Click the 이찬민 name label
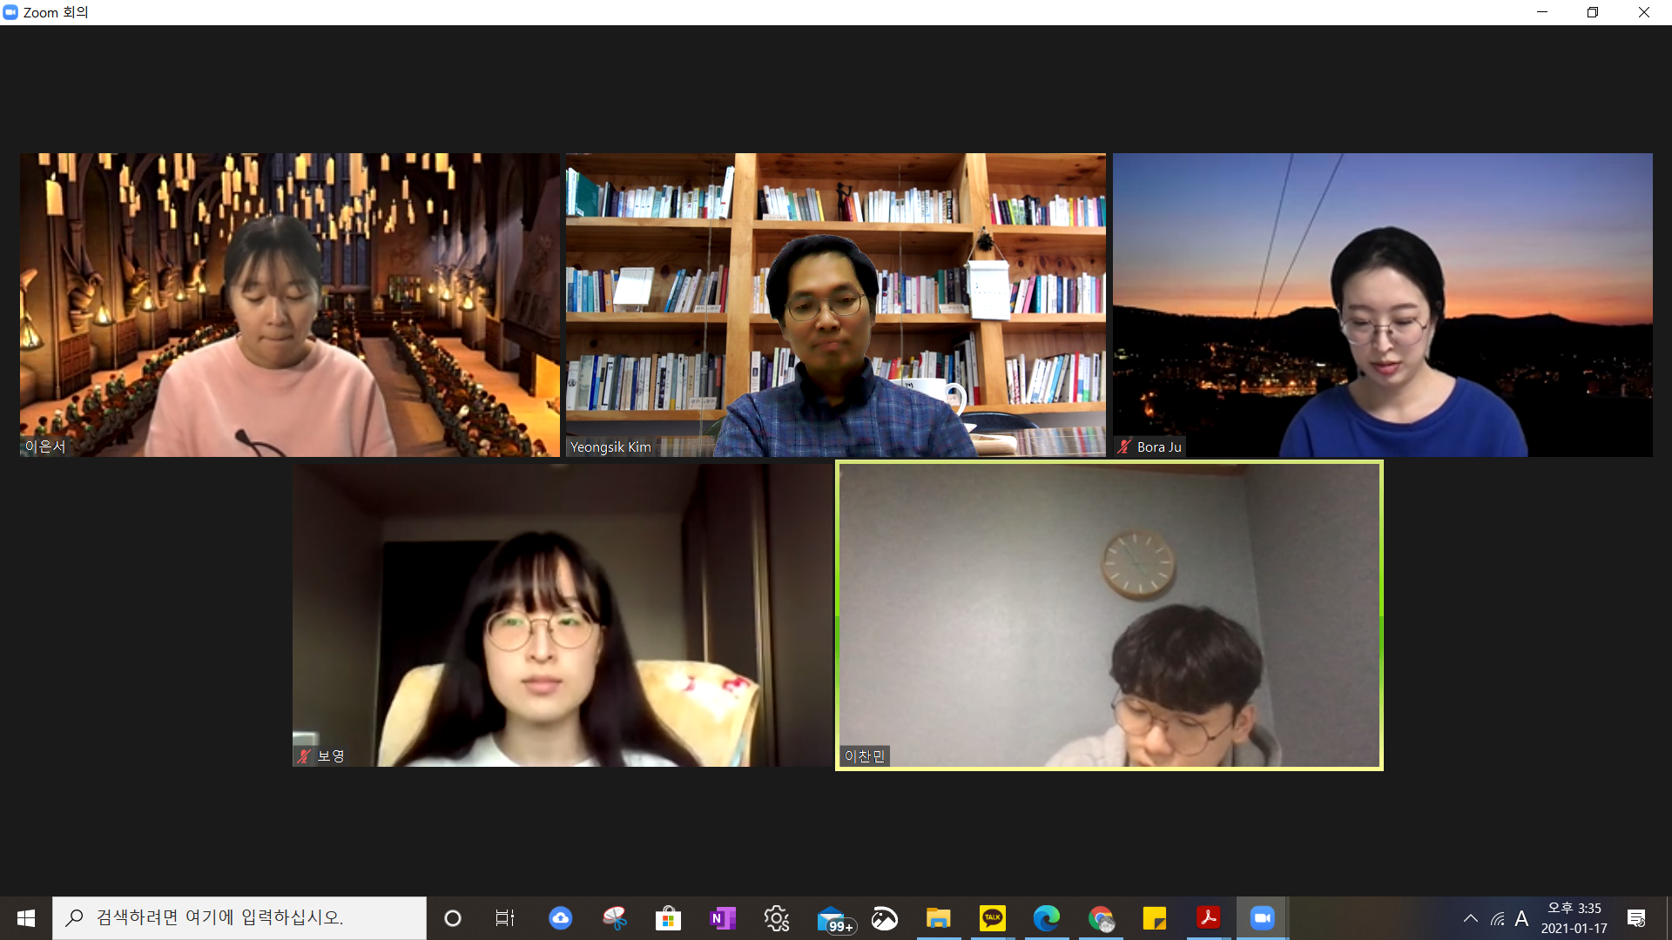 click(865, 756)
